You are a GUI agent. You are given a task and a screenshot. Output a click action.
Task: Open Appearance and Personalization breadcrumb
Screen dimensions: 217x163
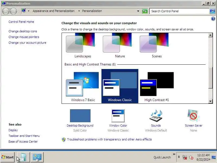(53, 11)
